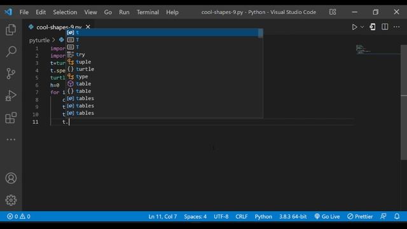407x229 pixels.
Task: Start Go Live server
Action: 327,216
